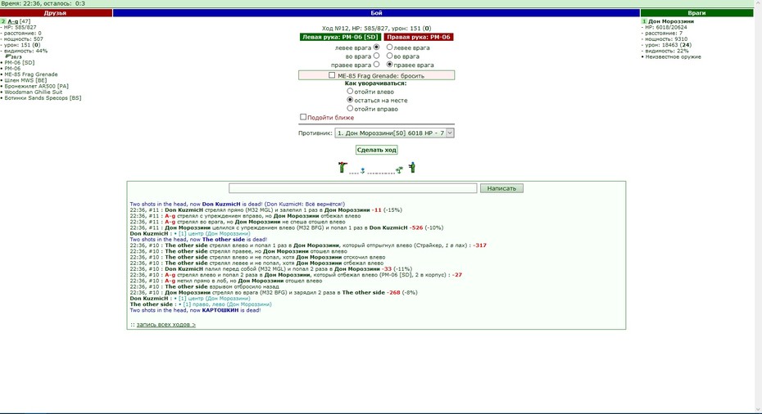Click the green soldier figure on the battlefield strip

(x=412, y=168)
